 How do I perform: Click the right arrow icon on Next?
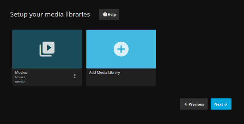225,104
